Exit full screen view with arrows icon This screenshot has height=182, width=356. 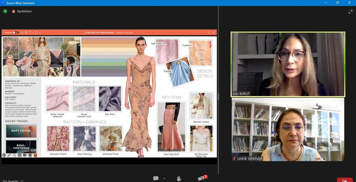click(x=350, y=12)
